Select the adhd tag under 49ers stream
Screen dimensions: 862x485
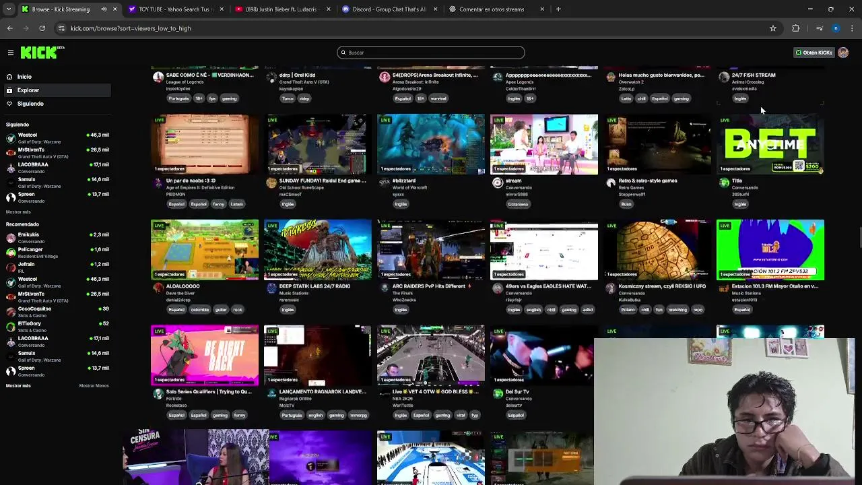[x=587, y=310]
